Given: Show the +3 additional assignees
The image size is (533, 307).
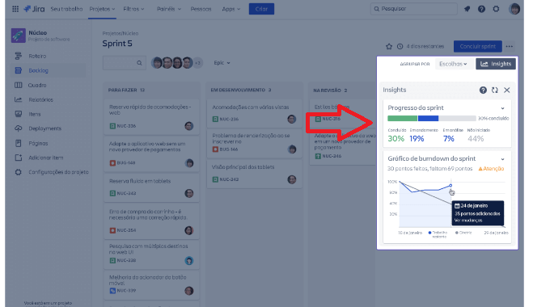Looking at the screenshot, I should 197,63.
